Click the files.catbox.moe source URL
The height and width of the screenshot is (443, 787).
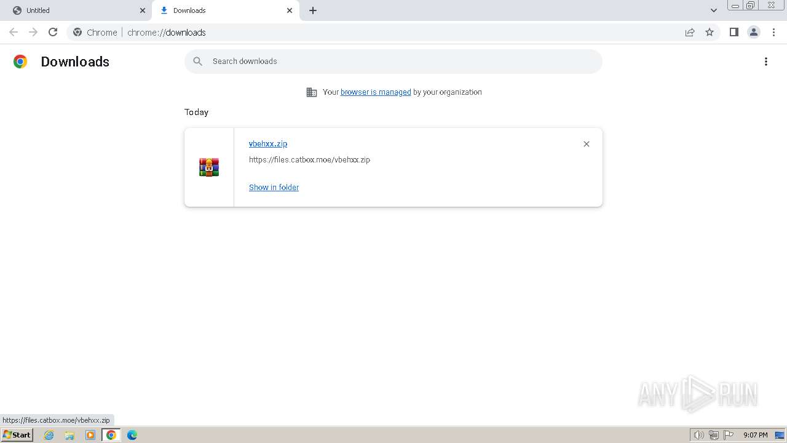[309, 159]
